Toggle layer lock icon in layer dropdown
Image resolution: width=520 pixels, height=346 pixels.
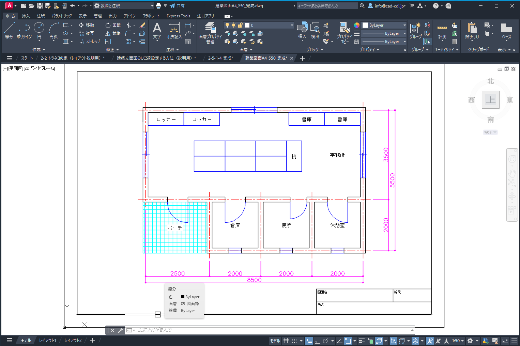(x=240, y=25)
